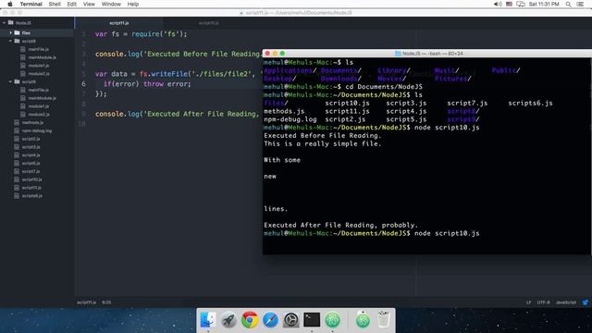This screenshot has height=333, width=592.
Task: Open npm-debug.log in tree view
Action: pyautogui.click(x=37, y=130)
